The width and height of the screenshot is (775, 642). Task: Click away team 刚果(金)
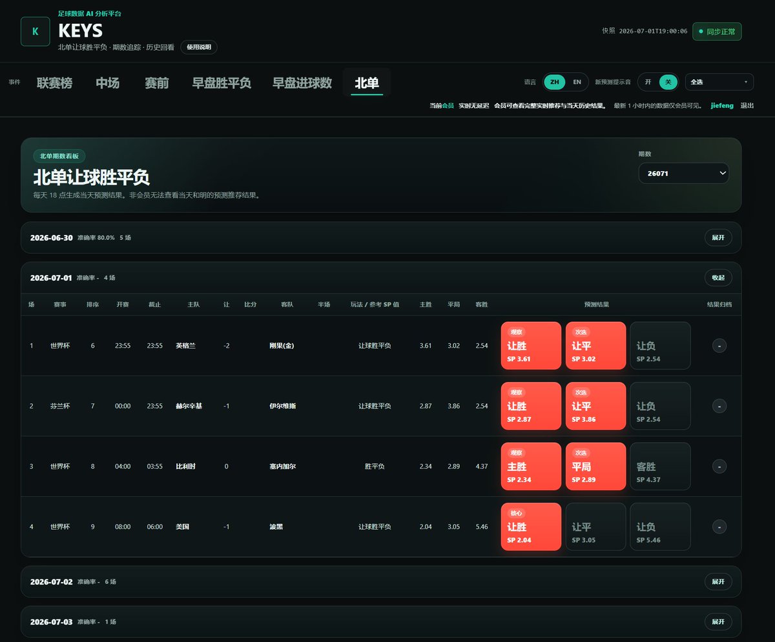click(x=282, y=346)
